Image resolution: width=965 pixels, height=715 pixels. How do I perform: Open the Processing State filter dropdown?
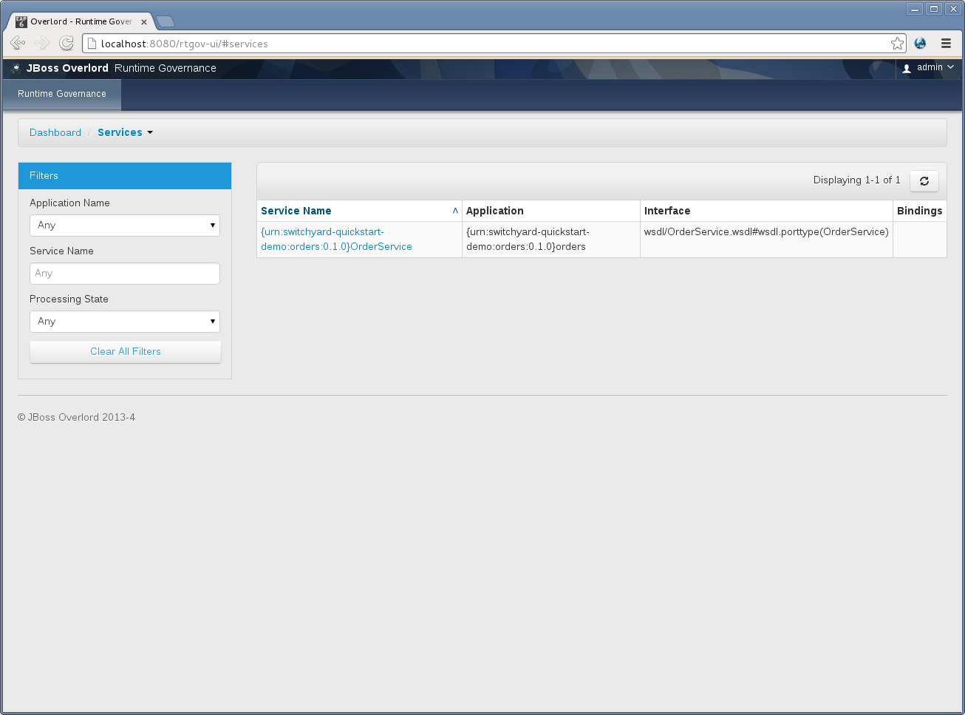click(x=124, y=321)
